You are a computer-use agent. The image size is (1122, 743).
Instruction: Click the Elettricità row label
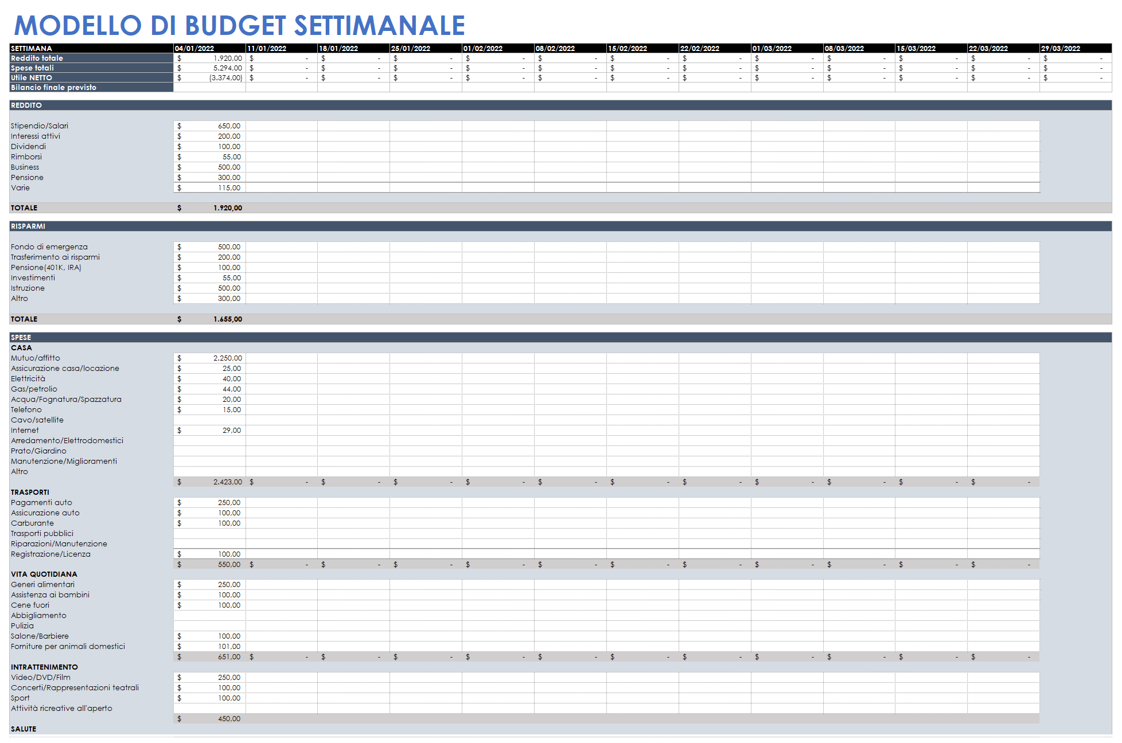[28, 379]
